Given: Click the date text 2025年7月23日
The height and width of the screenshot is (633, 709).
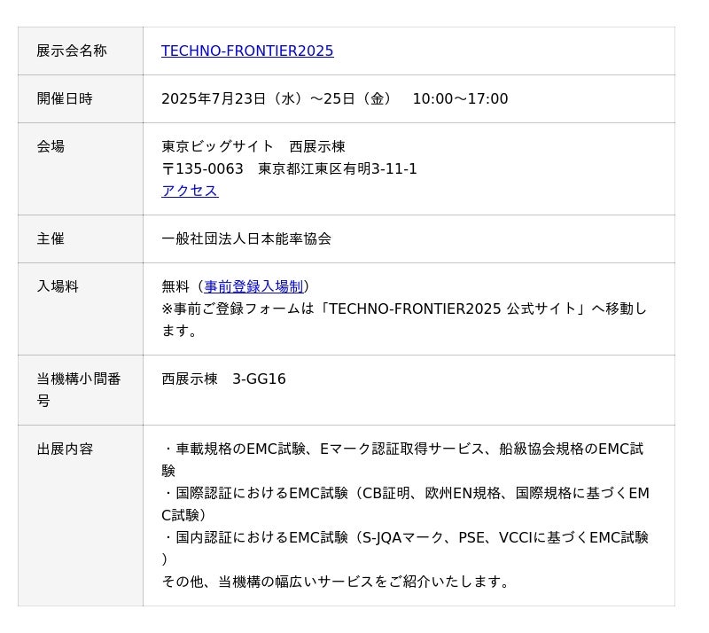Looking at the screenshot, I should 214,99.
